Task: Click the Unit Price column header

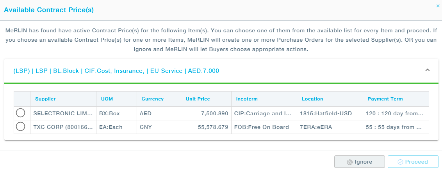Action: 198,99
